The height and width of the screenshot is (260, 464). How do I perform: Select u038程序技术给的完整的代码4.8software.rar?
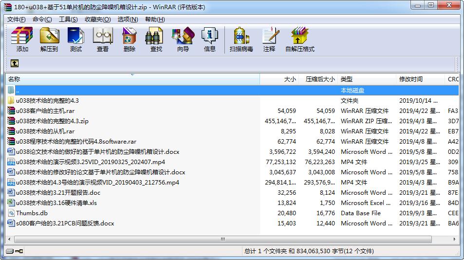(76, 141)
